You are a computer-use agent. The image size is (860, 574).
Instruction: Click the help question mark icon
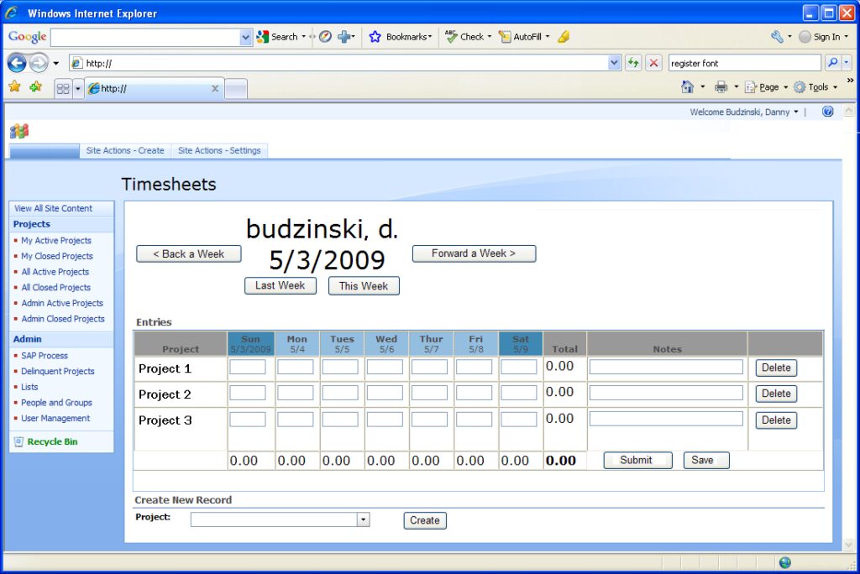point(828,111)
